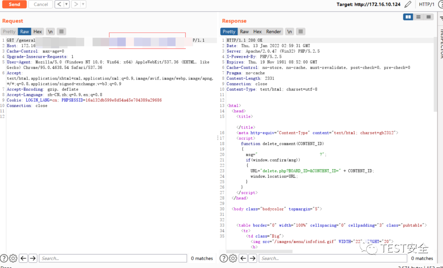This screenshot has width=443, height=268.
Task: Jump to previous Request search match
Action: tap(23, 258)
